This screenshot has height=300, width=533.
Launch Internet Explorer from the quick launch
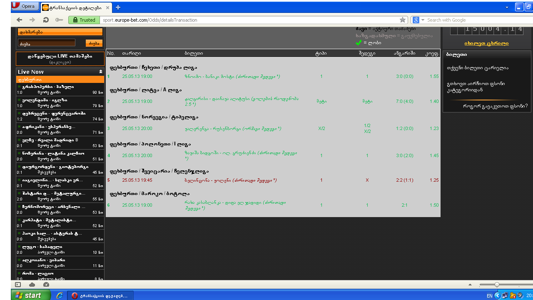click(60, 295)
